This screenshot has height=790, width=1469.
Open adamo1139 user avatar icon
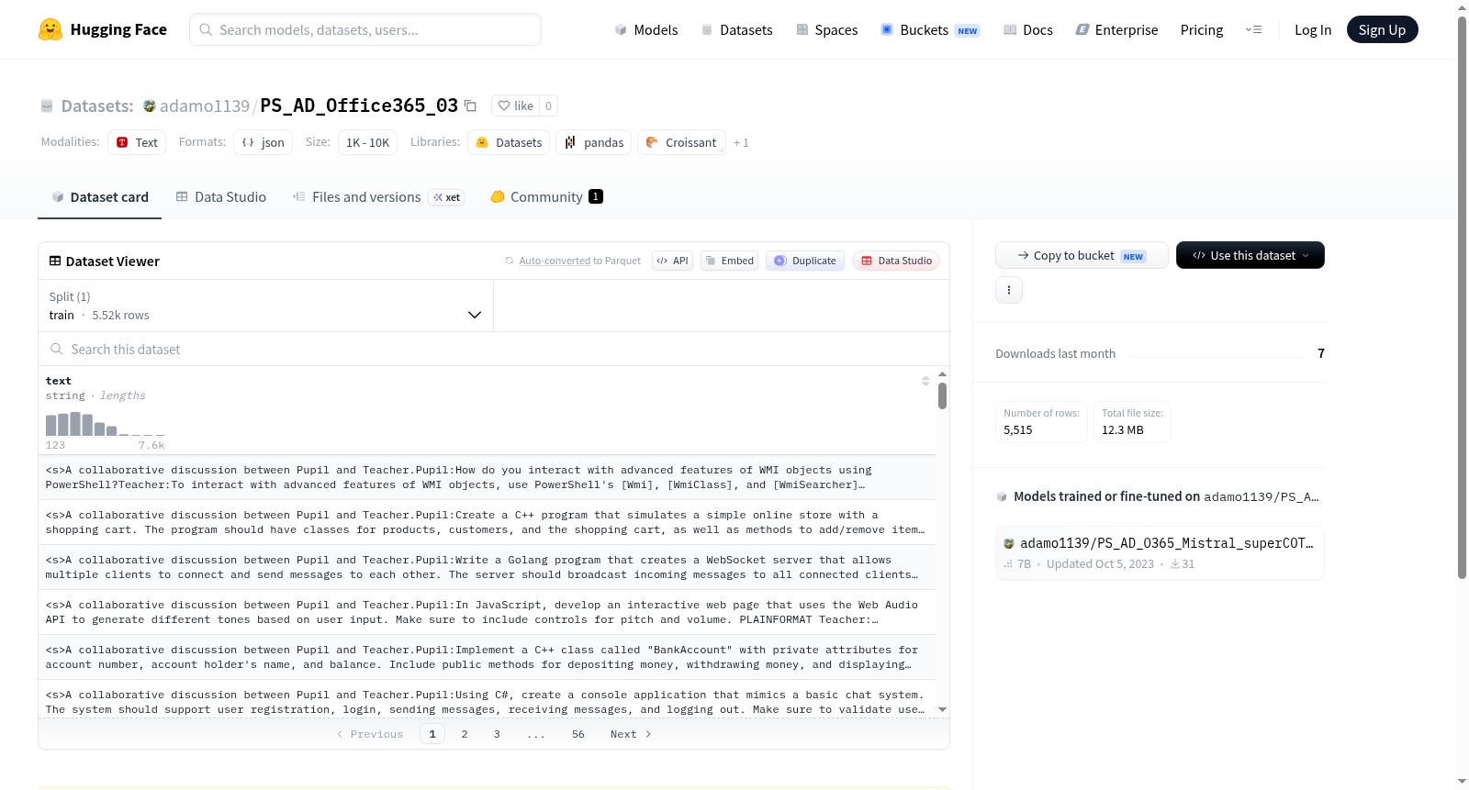(x=149, y=106)
